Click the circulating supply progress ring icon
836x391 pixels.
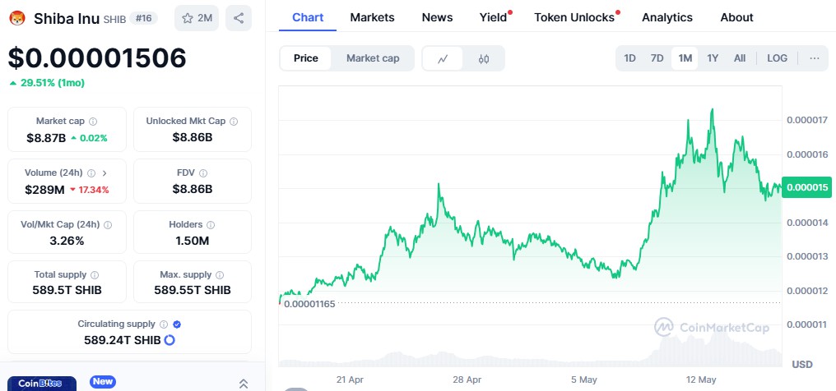click(x=170, y=340)
